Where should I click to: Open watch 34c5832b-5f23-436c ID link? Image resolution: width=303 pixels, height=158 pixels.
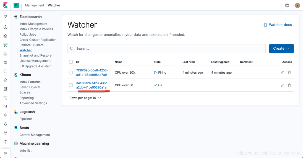(x=92, y=85)
